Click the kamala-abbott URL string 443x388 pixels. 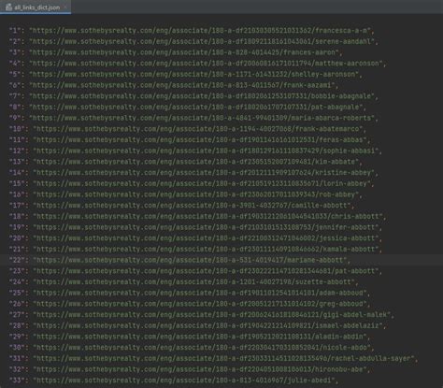coord(206,249)
